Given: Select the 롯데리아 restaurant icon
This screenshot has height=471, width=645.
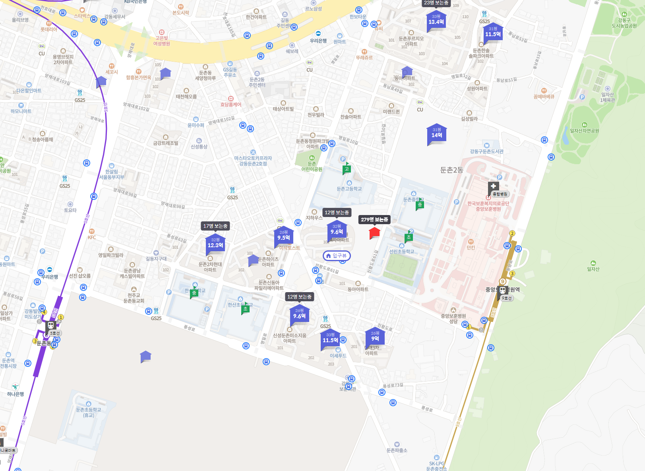Looking at the screenshot, I should coord(48,23).
